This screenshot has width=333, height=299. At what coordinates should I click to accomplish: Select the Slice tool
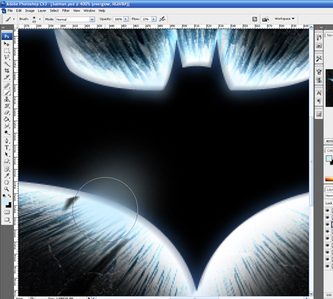(x=7, y=78)
